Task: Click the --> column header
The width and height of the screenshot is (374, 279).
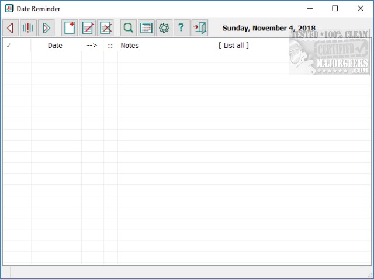Action: point(92,46)
